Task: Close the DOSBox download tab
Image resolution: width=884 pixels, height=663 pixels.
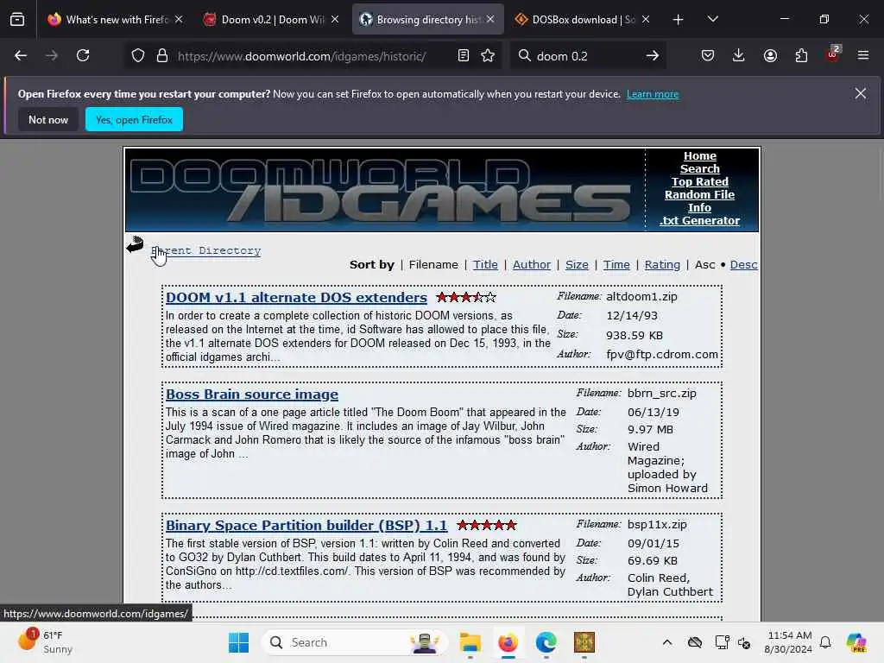Action: click(x=646, y=20)
